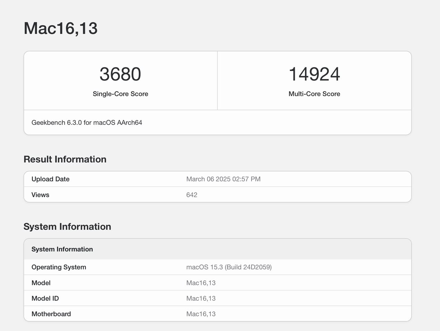440x331 pixels.
Task: Click the Views row
Action: click(40, 194)
